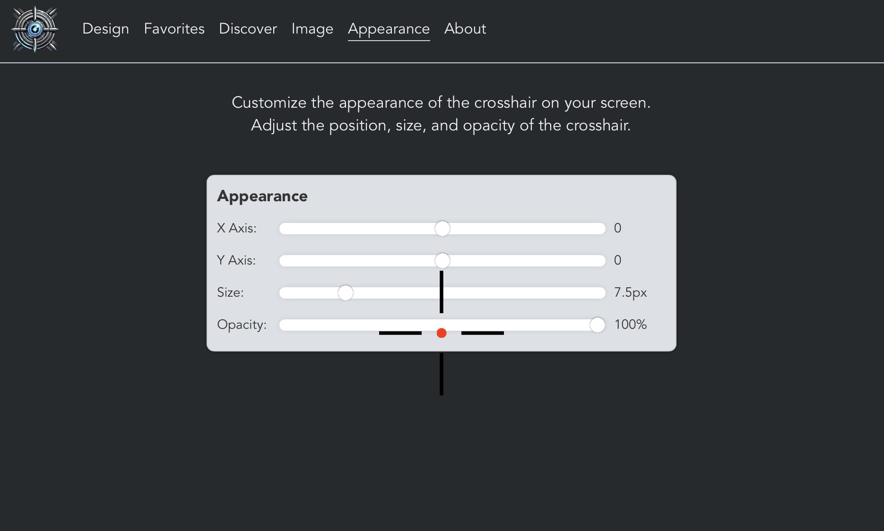Image resolution: width=884 pixels, height=531 pixels.
Task: Open the Design tab
Action: point(105,29)
